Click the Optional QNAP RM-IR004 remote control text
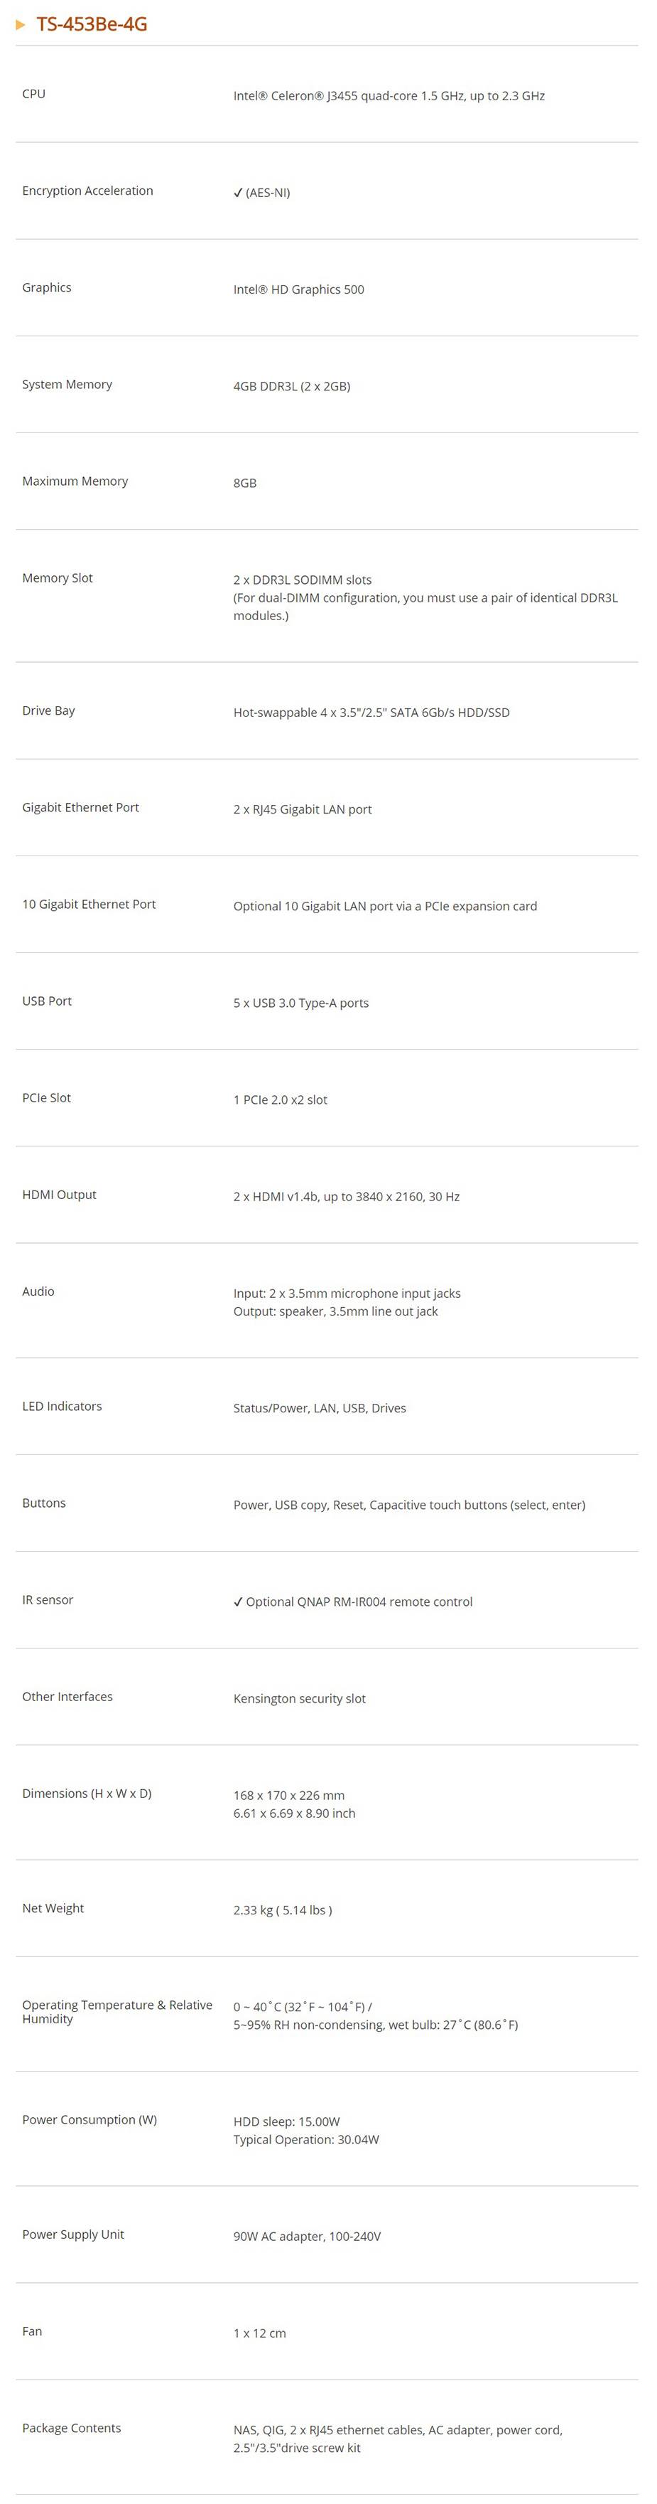 [x=359, y=1602]
